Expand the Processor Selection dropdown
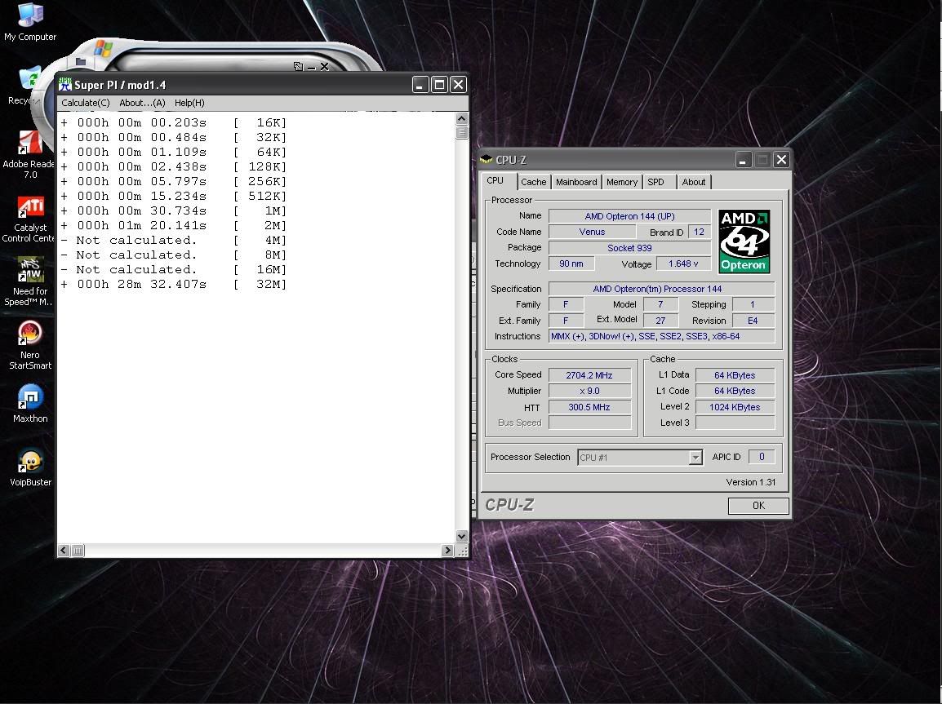942x704 pixels. 695,458
